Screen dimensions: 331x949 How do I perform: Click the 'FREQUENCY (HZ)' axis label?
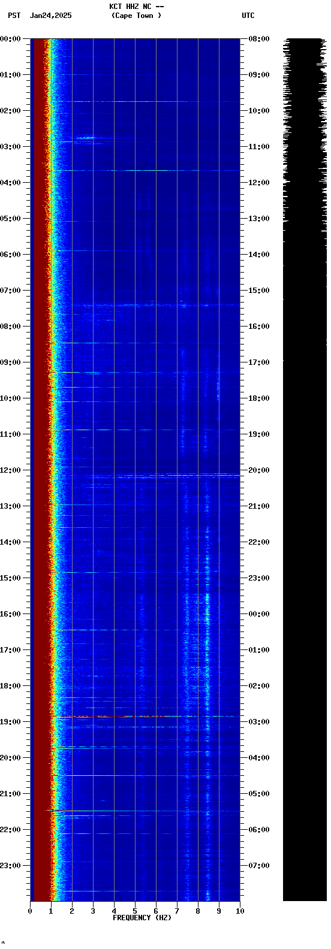pos(142,918)
